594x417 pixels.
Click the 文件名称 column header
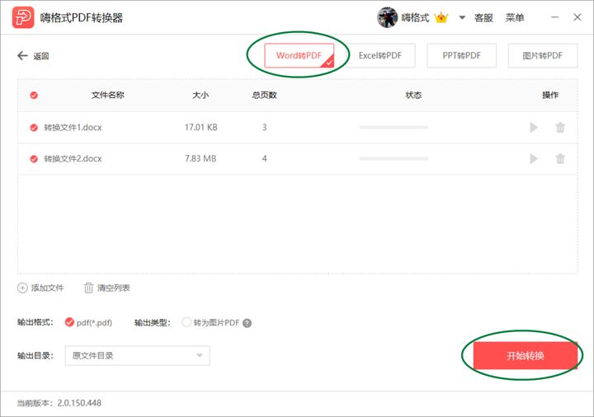click(x=107, y=95)
